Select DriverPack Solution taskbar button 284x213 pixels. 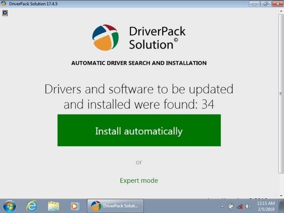coord(115,206)
